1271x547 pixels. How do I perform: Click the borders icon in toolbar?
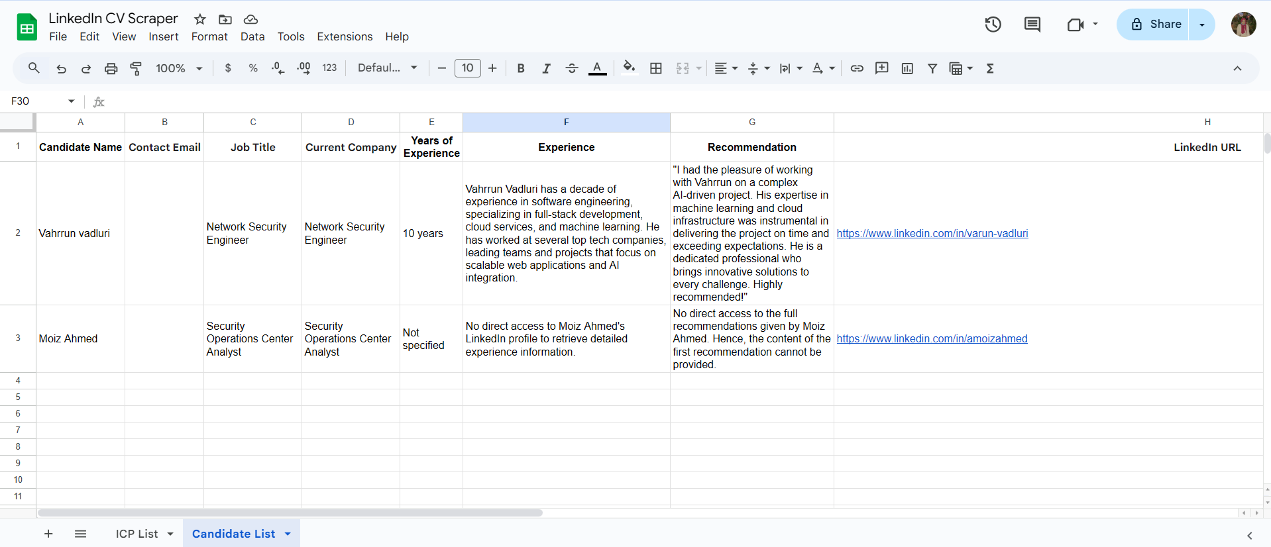656,68
